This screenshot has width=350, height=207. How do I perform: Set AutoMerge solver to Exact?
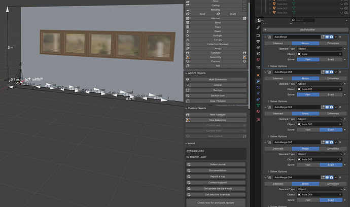pos(331,59)
